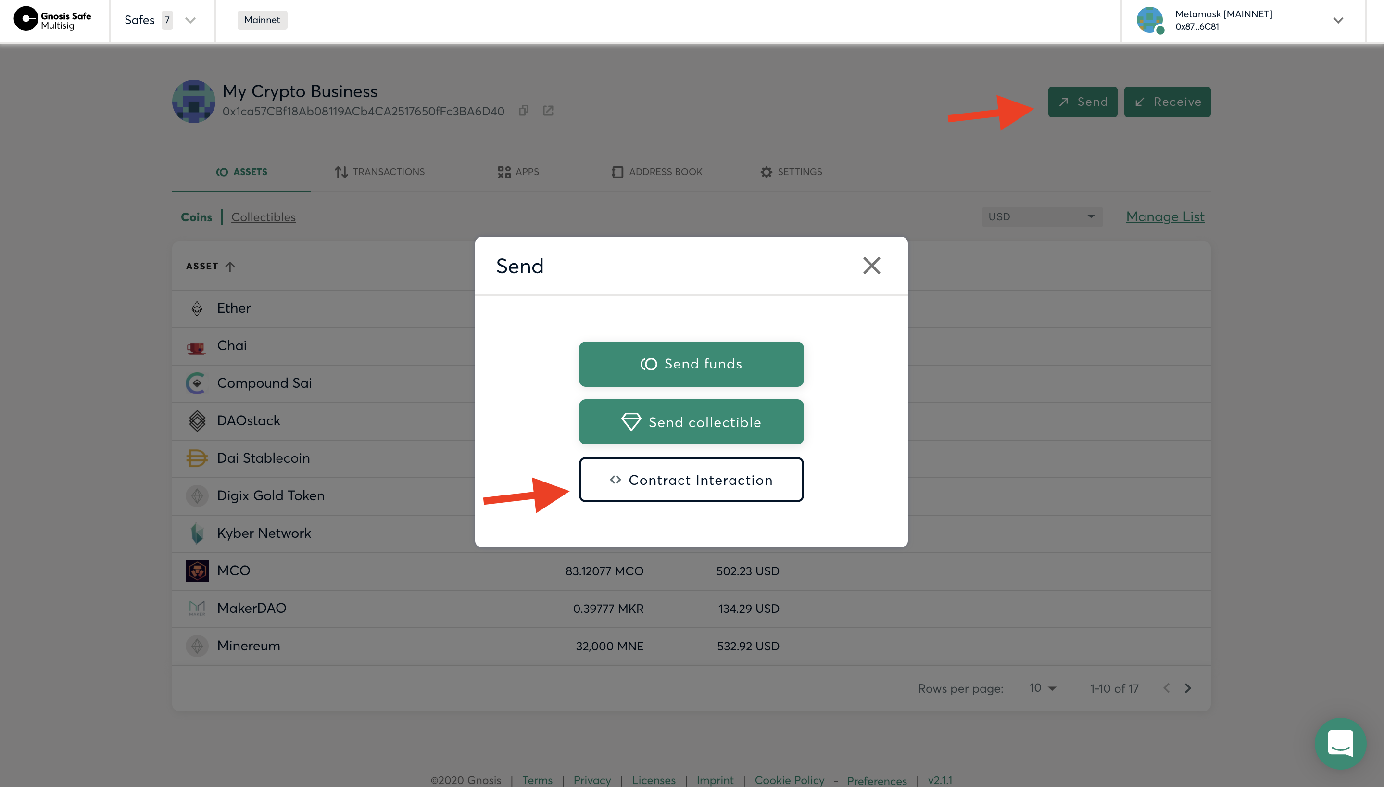The height and width of the screenshot is (787, 1384).
Task: Choose Send funds option
Action: pos(691,364)
